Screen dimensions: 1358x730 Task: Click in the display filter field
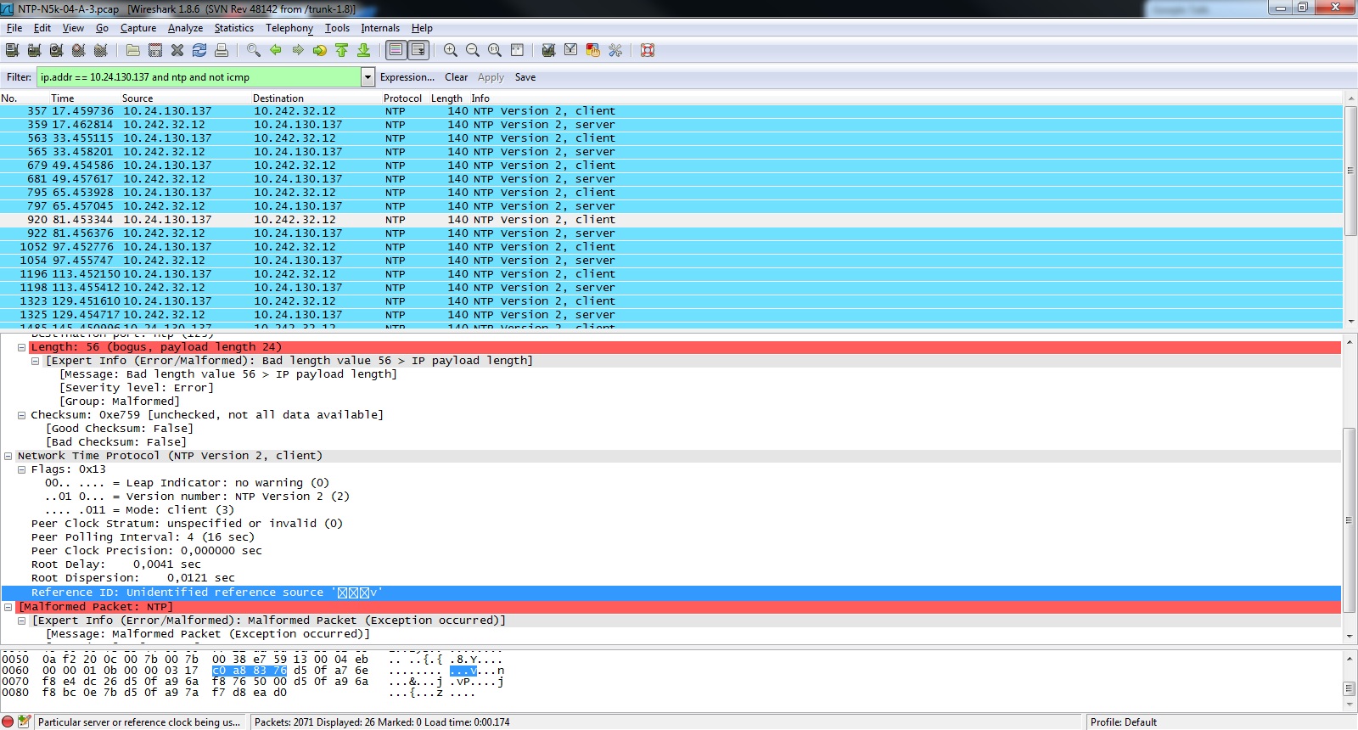199,77
